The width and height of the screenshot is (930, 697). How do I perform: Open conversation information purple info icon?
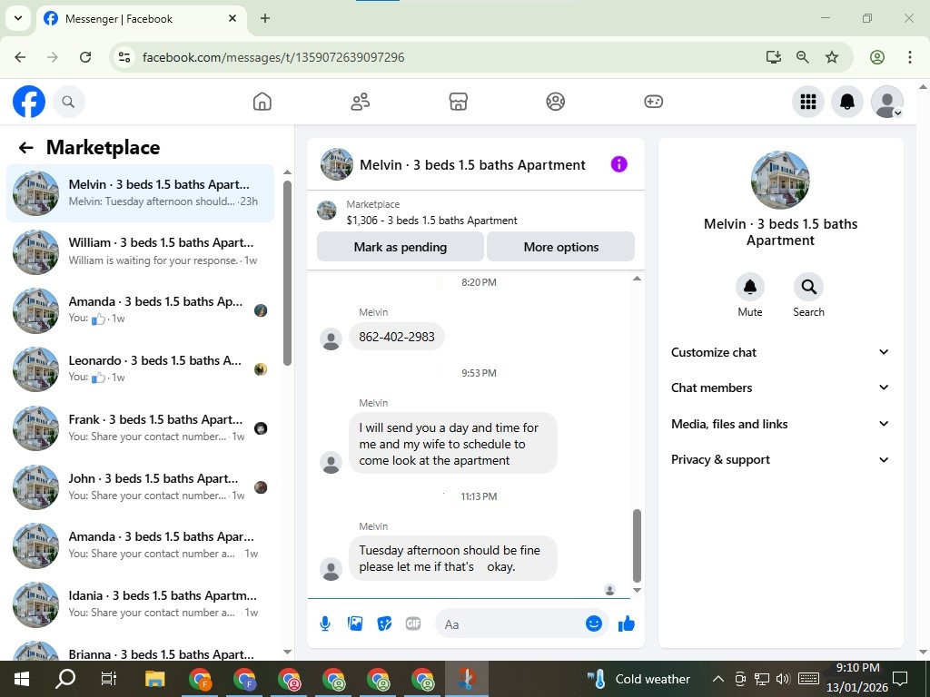point(618,164)
